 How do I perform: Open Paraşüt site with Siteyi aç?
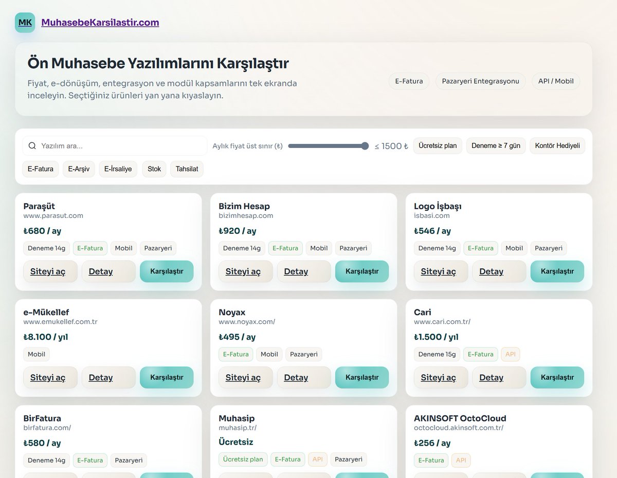(x=50, y=271)
